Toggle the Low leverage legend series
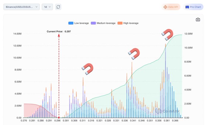 (78, 23)
